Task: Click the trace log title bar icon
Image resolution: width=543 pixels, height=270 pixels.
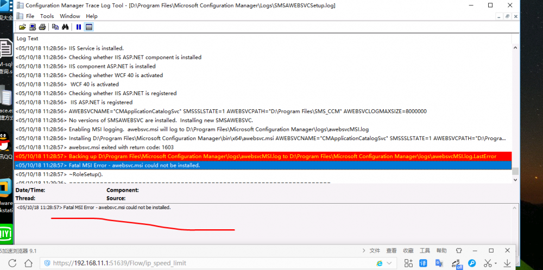Action: click(20, 5)
